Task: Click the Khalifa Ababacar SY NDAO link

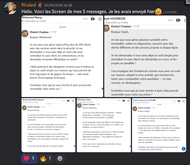Action: pos(144,100)
